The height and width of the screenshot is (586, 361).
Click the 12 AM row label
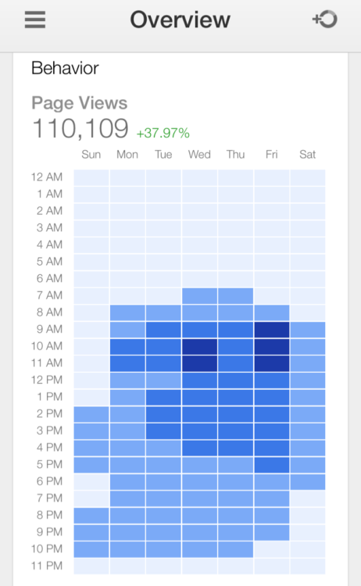pyautogui.click(x=47, y=177)
